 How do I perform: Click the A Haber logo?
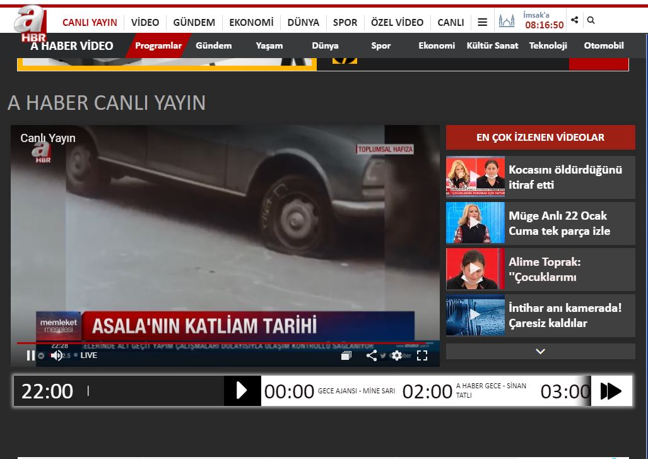(x=30, y=24)
